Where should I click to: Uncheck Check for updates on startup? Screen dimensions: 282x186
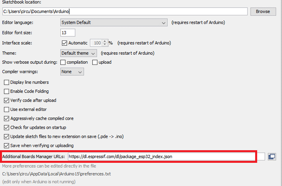(x=6, y=127)
